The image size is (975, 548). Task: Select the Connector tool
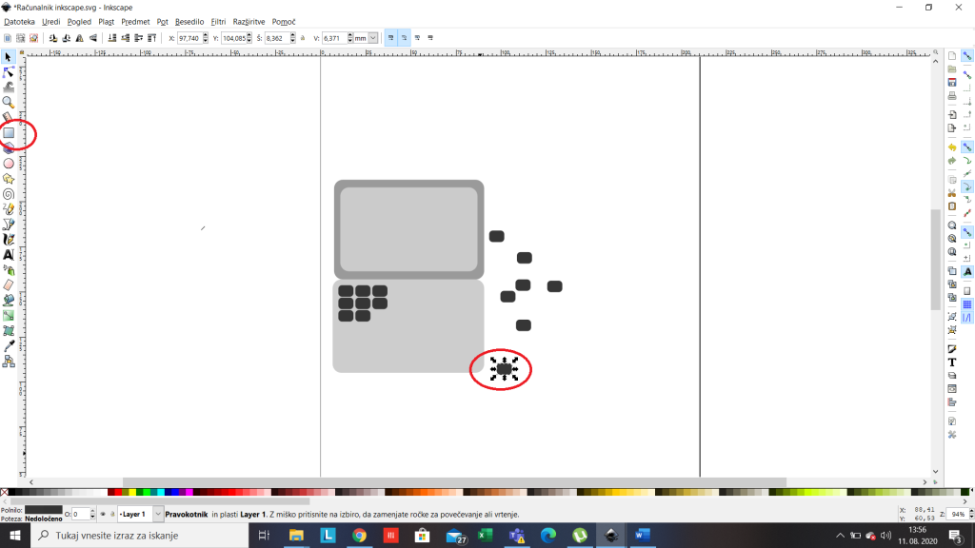click(x=9, y=361)
